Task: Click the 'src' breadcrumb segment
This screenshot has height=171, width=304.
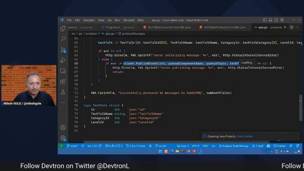Action: pyautogui.click(x=74, y=34)
